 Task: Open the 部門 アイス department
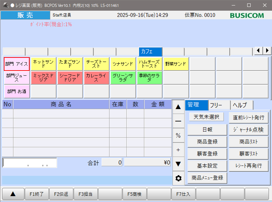tap(17, 64)
